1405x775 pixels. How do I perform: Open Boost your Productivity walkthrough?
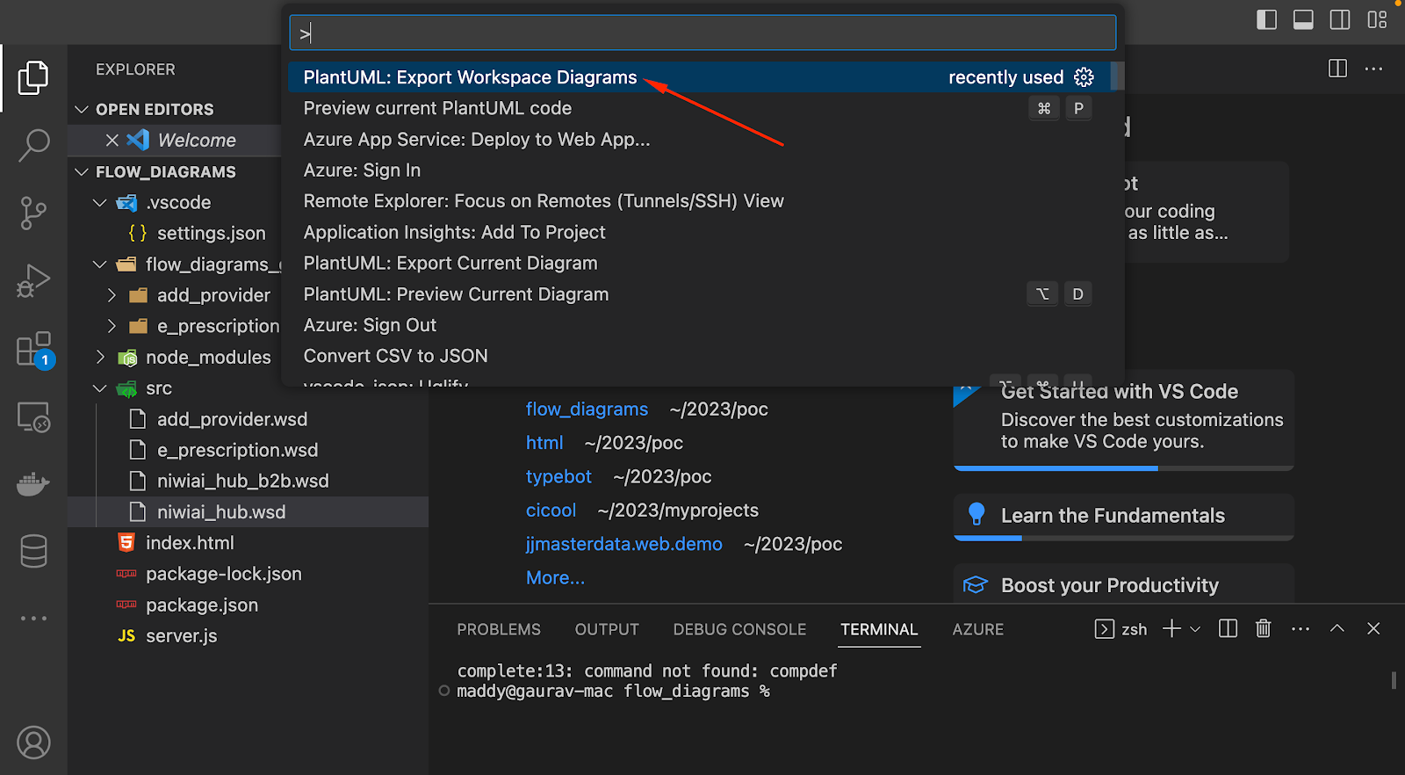point(1123,584)
